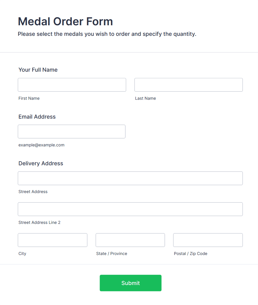The height and width of the screenshot is (305, 258).
Task: Focus the Street Address Line 2 field
Action: (x=130, y=209)
